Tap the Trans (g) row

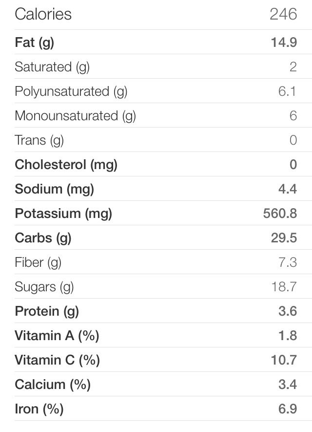coord(156,140)
